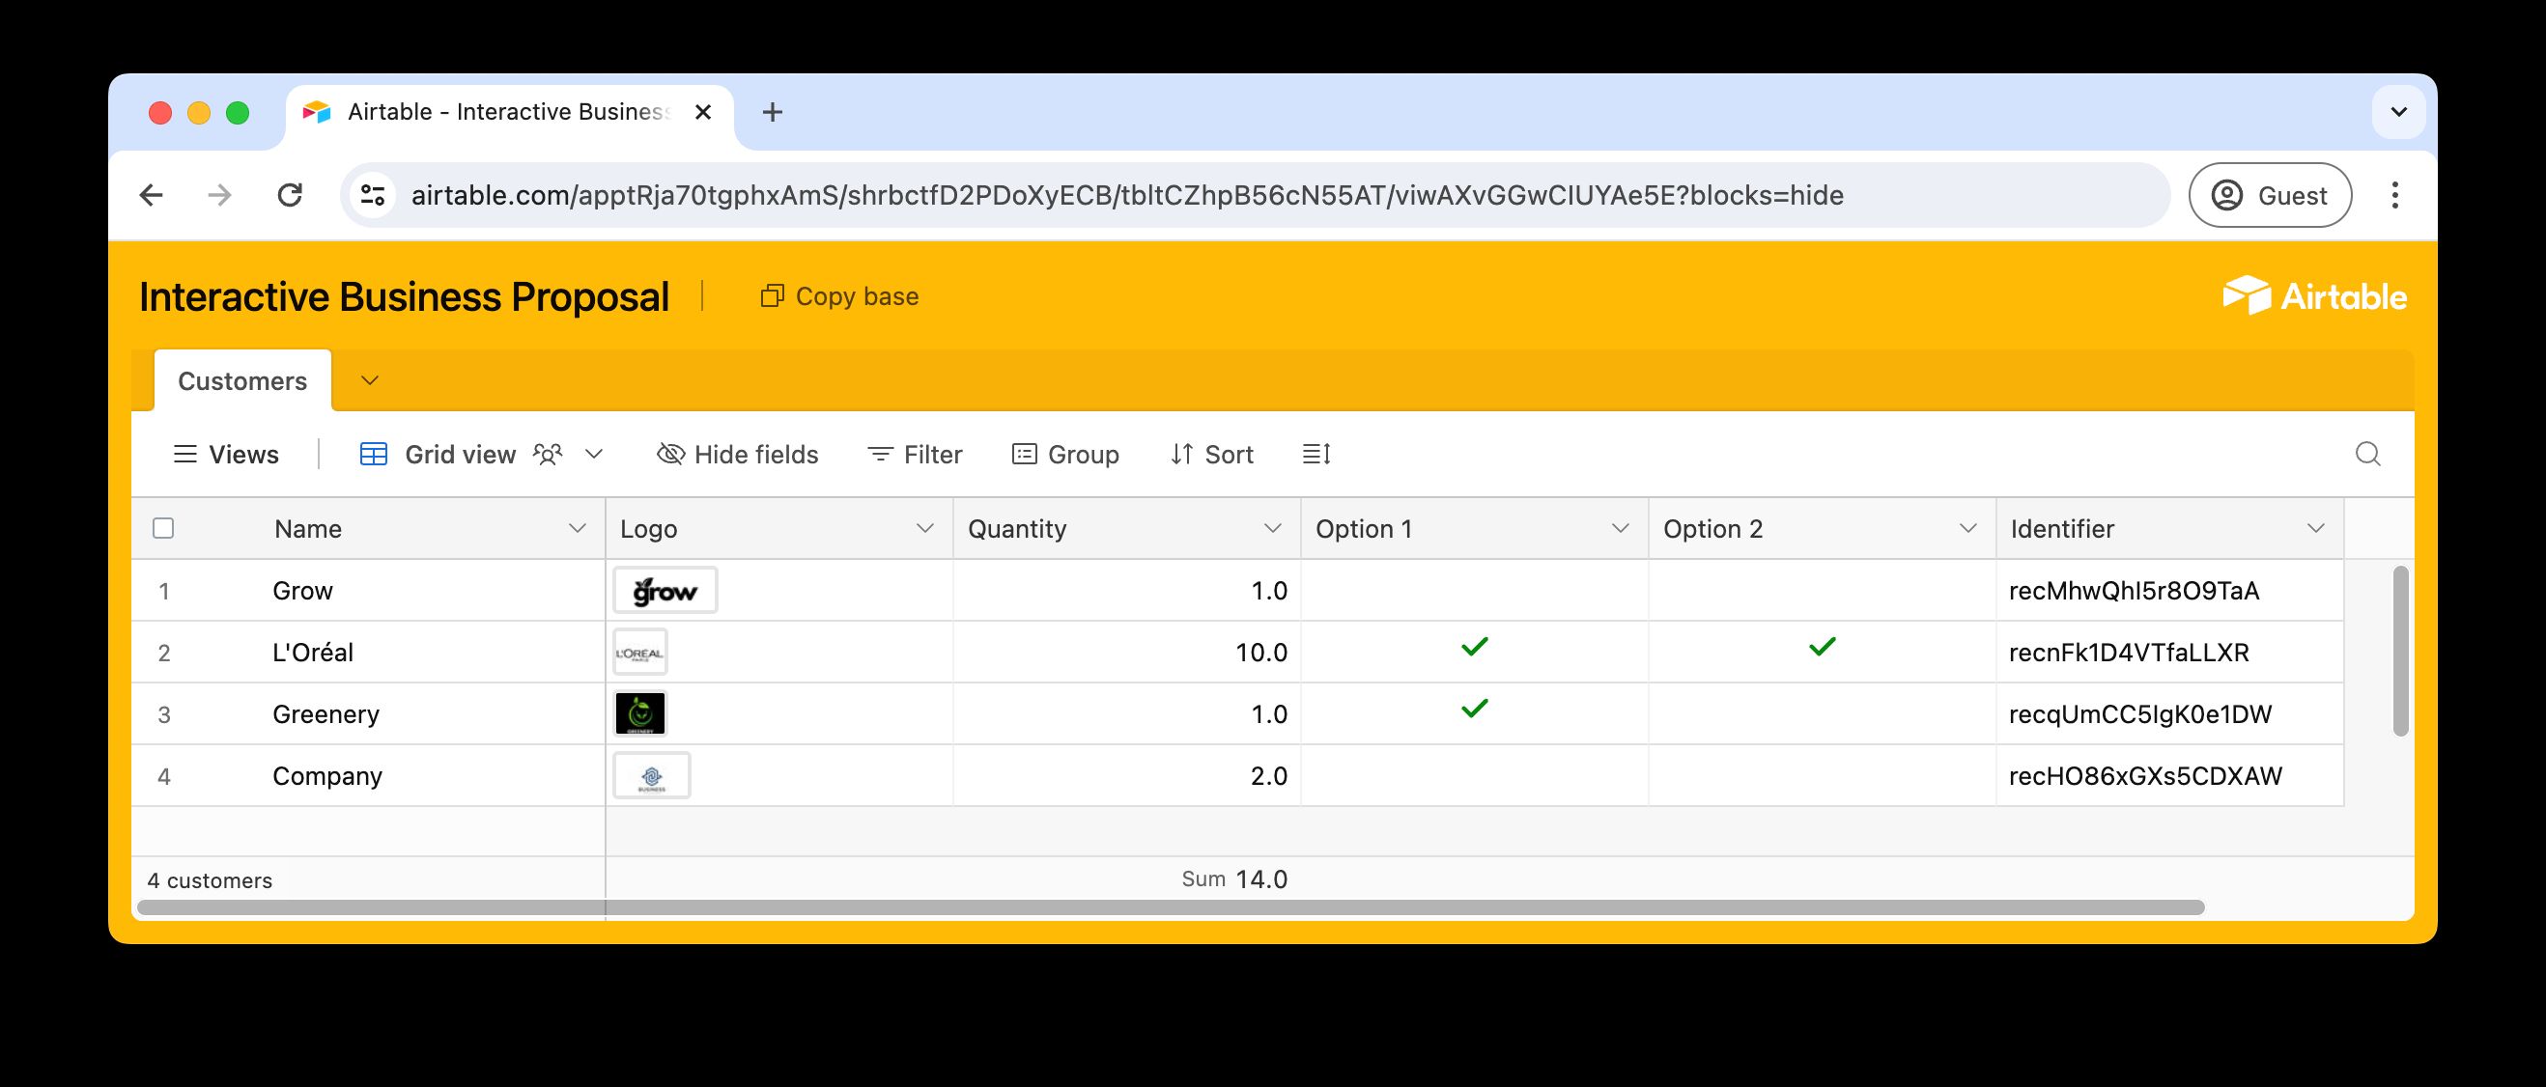Click the Greenery logo thumbnail
Viewport: 2546px width, 1087px height.
point(640,713)
